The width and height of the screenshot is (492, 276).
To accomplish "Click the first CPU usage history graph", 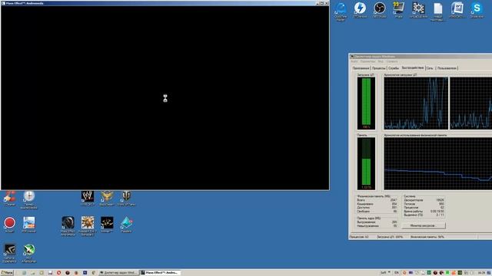I will pyautogui.click(x=416, y=103).
